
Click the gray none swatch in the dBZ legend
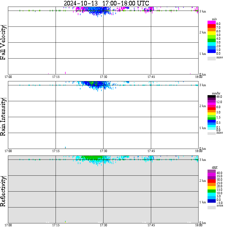211,207
